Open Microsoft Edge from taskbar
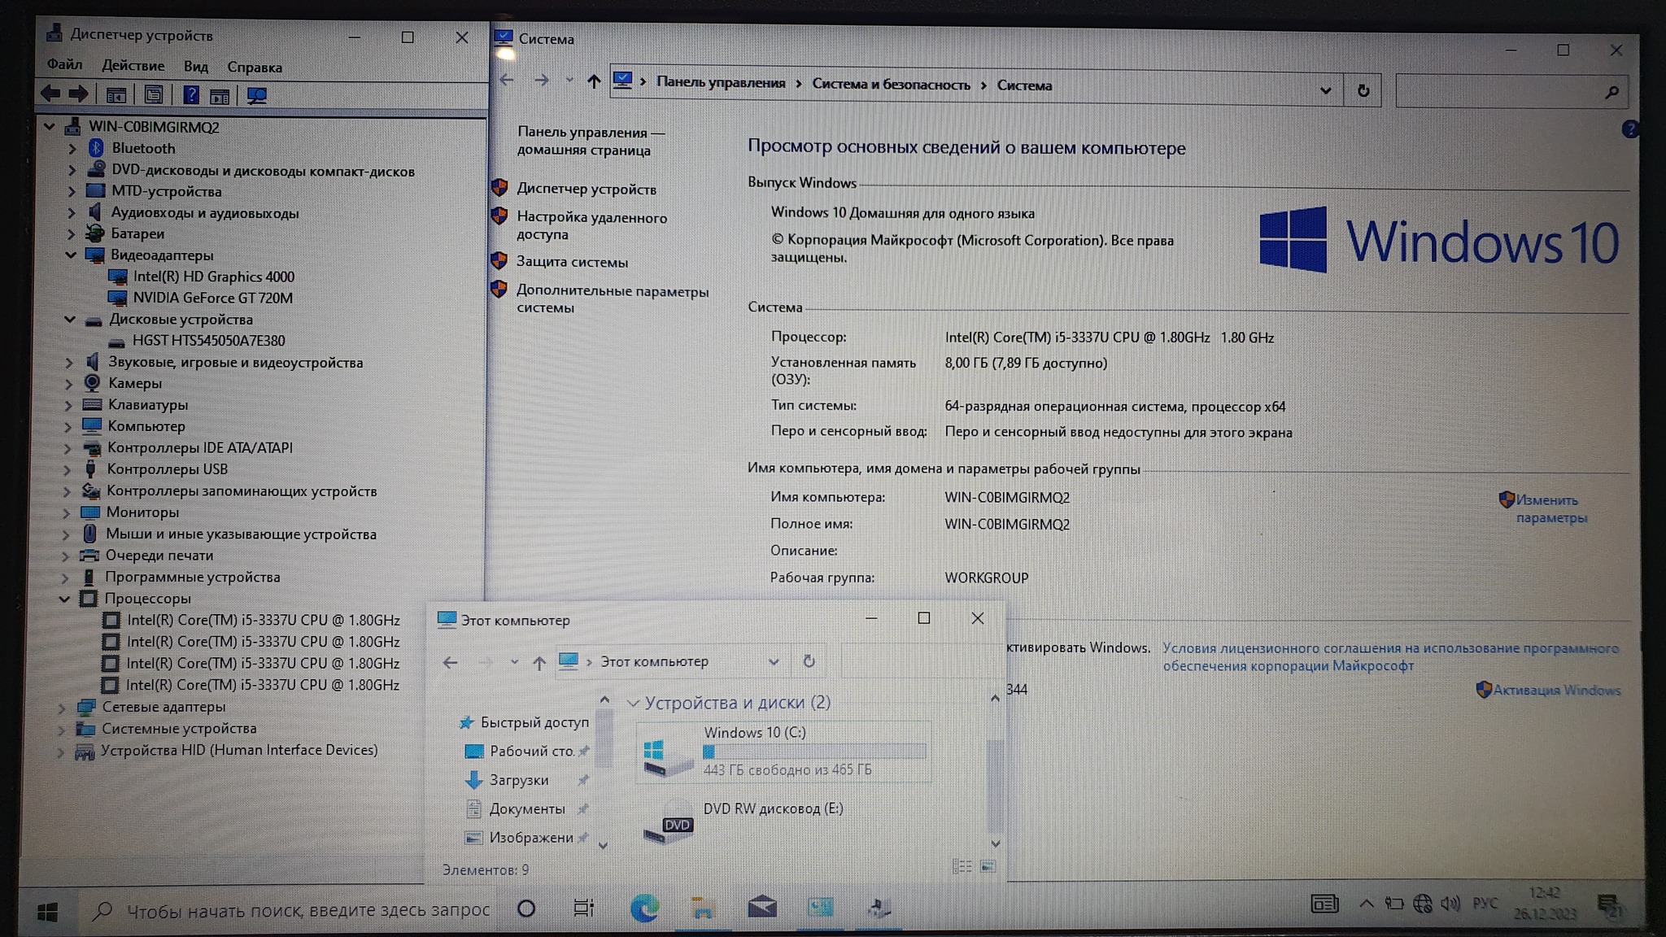The height and width of the screenshot is (937, 1666). 644,908
